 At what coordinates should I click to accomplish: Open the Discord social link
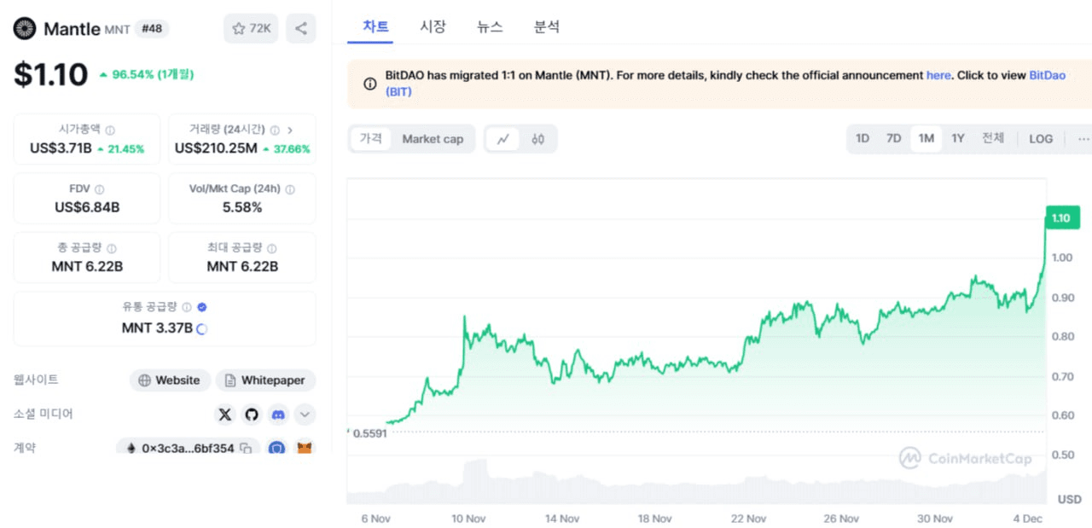pyautogui.click(x=277, y=415)
